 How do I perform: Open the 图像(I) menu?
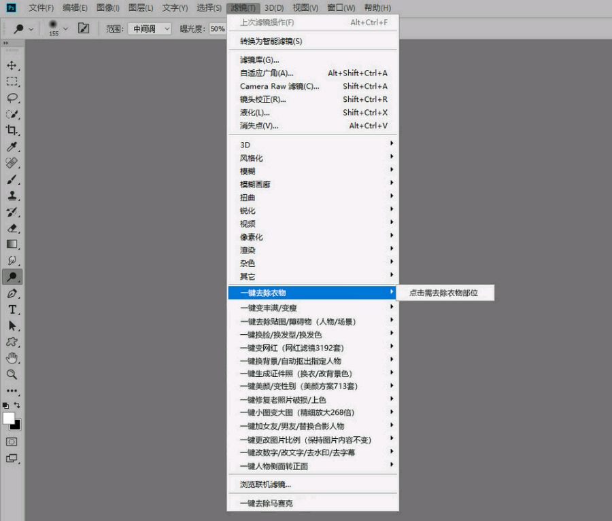point(107,7)
